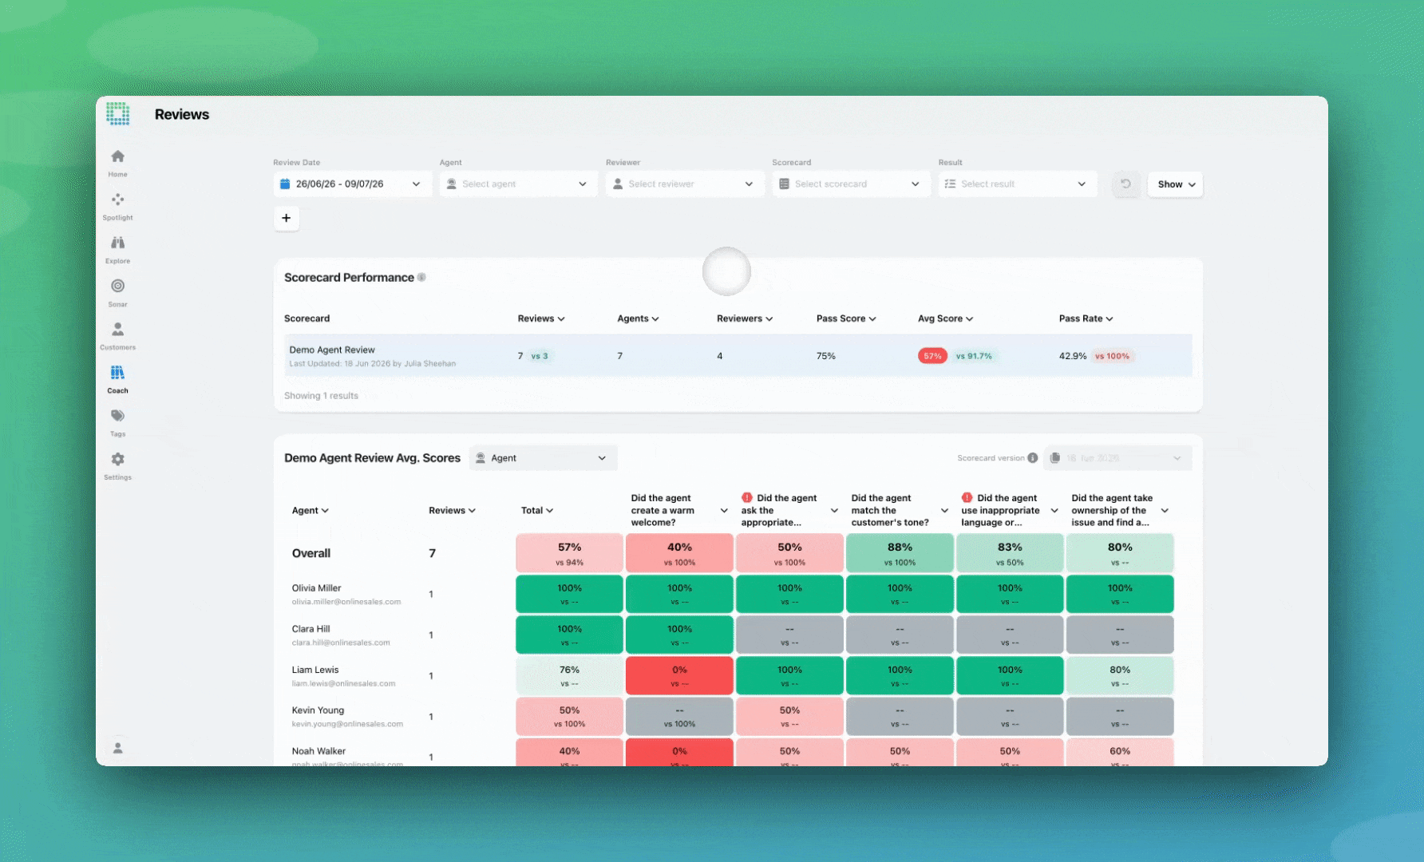Open the Home page from sidebar
The width and height of the screenshot is (1424, 862).
[117, 162]
